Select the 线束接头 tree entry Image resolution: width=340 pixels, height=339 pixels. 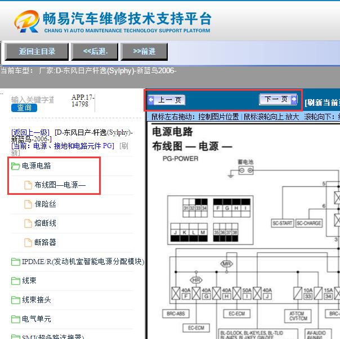coord(37,300)
